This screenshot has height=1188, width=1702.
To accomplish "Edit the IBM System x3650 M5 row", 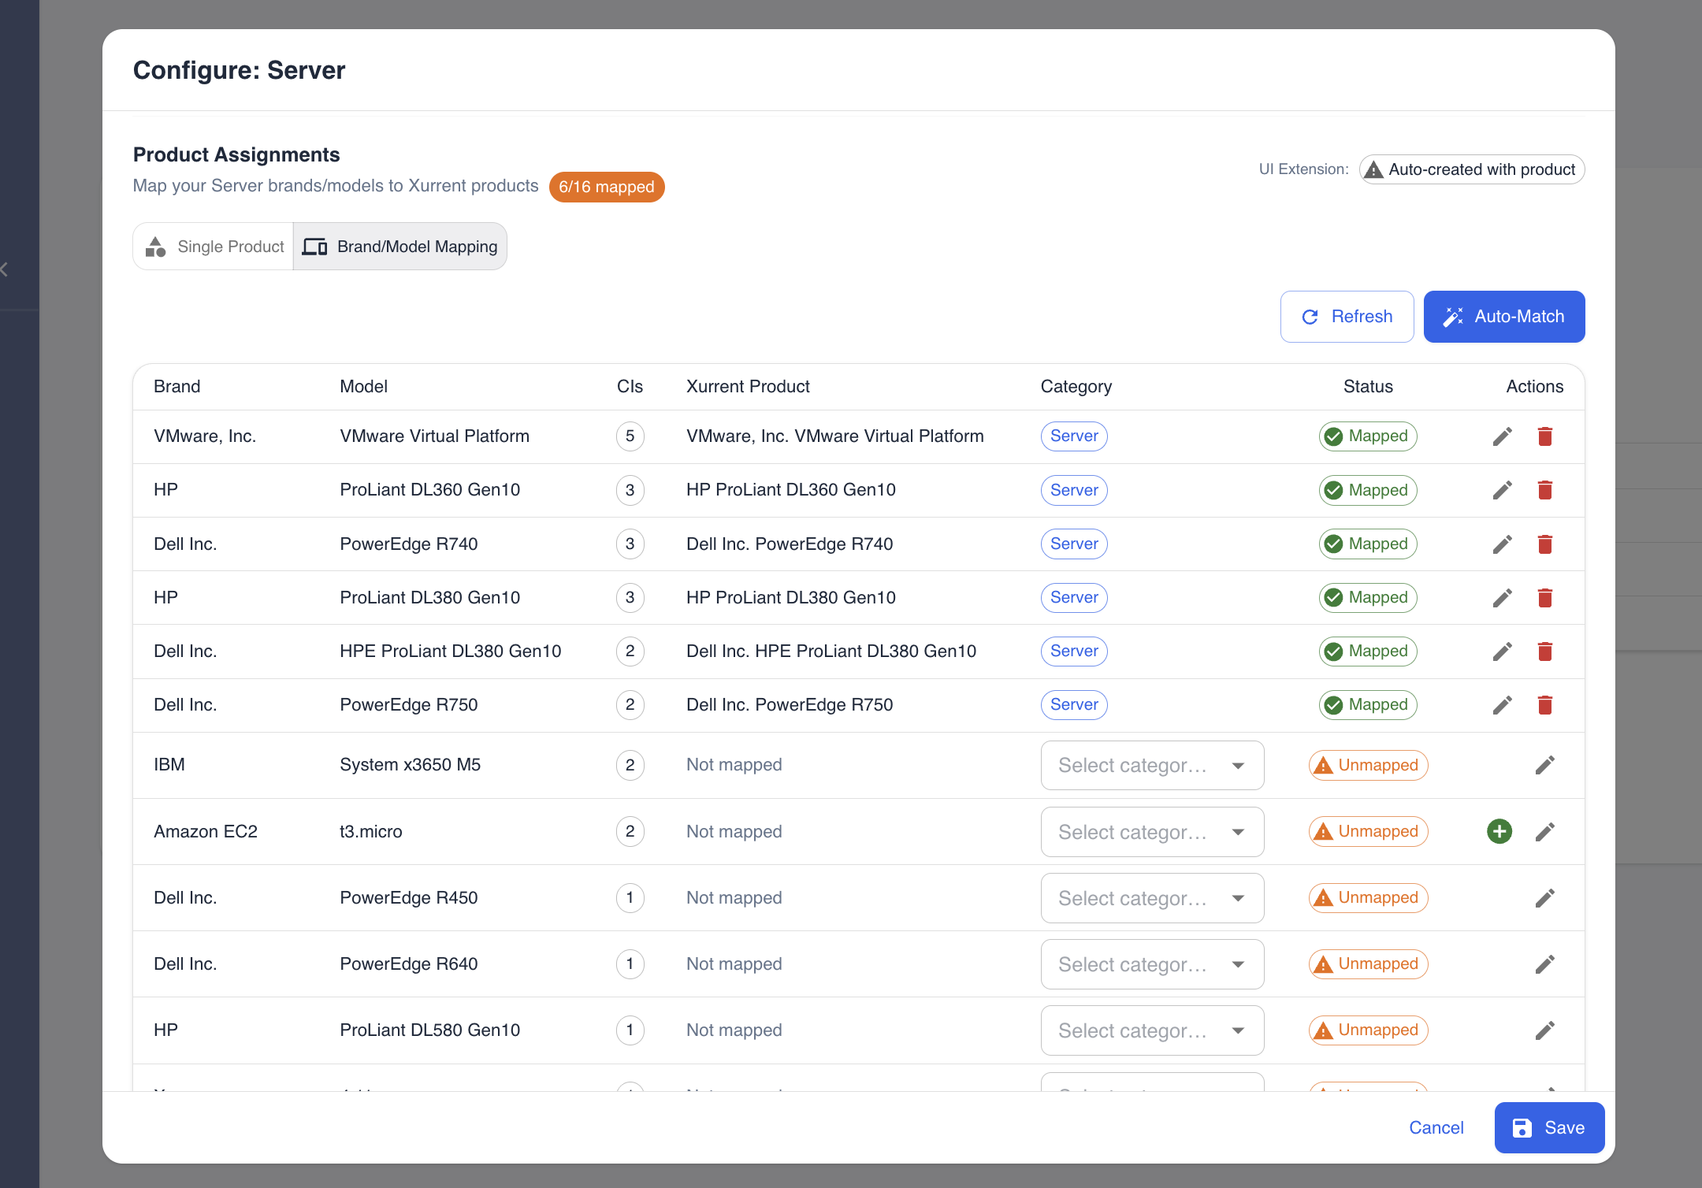I will point(1544,765).
